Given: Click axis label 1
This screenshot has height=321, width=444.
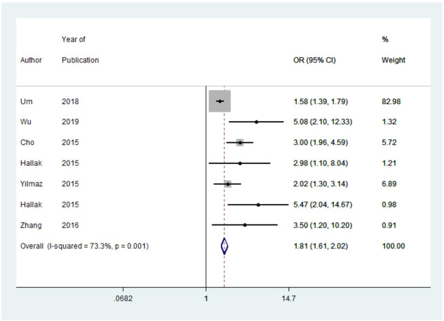Looking at the screenshot, I should point(206,299).
